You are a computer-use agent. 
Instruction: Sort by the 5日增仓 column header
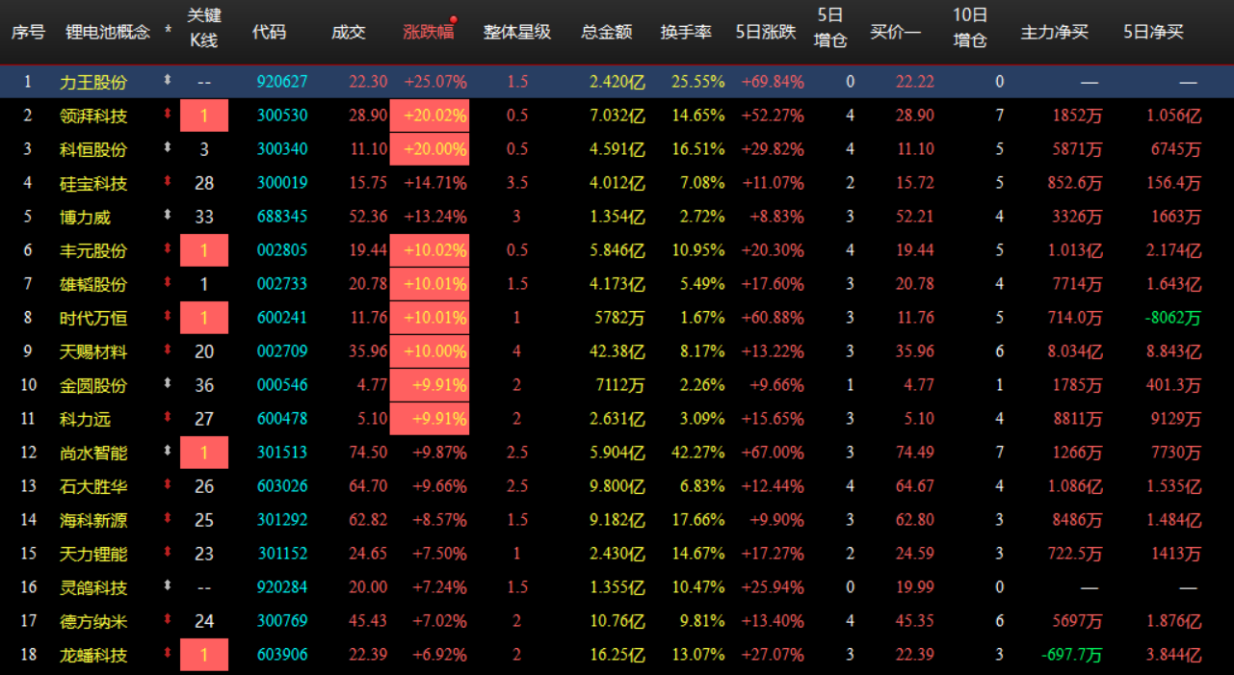click(829, 28)
